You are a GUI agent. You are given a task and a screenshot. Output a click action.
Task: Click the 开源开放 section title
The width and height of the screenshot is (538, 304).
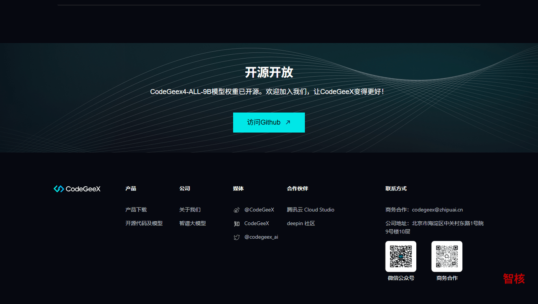[269, 72]
